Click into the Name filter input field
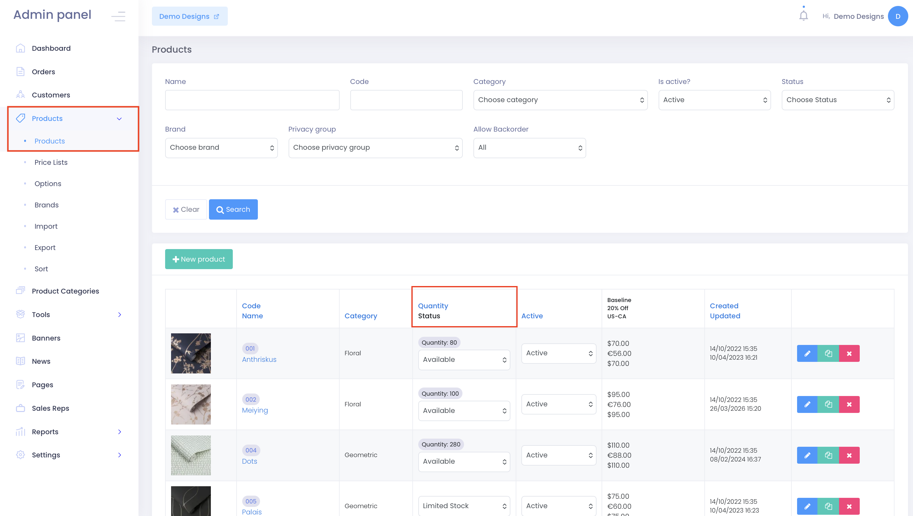The width and height of the screenshot is (913, 516). click(252, 100)
